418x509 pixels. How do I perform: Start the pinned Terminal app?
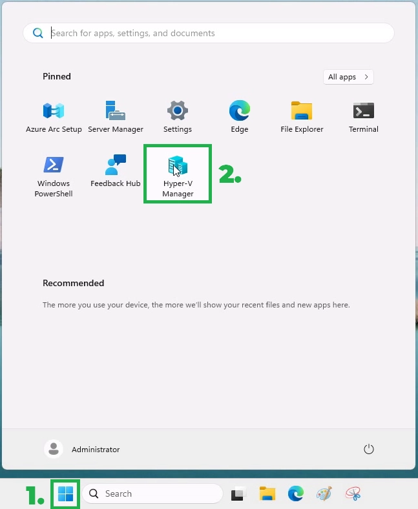364,116
